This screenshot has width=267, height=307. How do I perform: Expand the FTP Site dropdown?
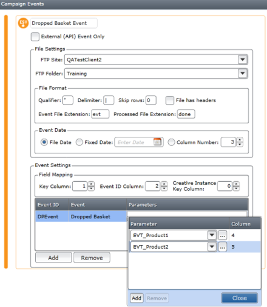[x=242, y=60]
